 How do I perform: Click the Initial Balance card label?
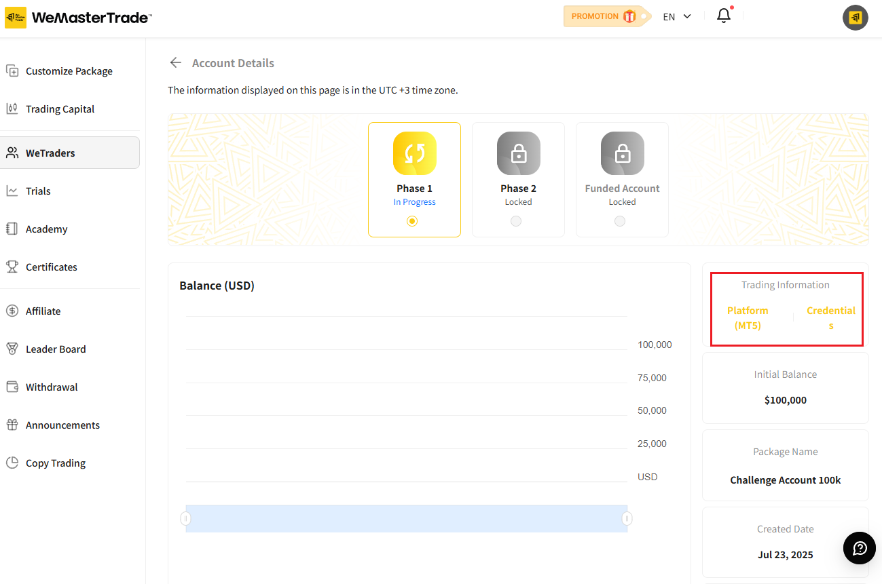786,374
